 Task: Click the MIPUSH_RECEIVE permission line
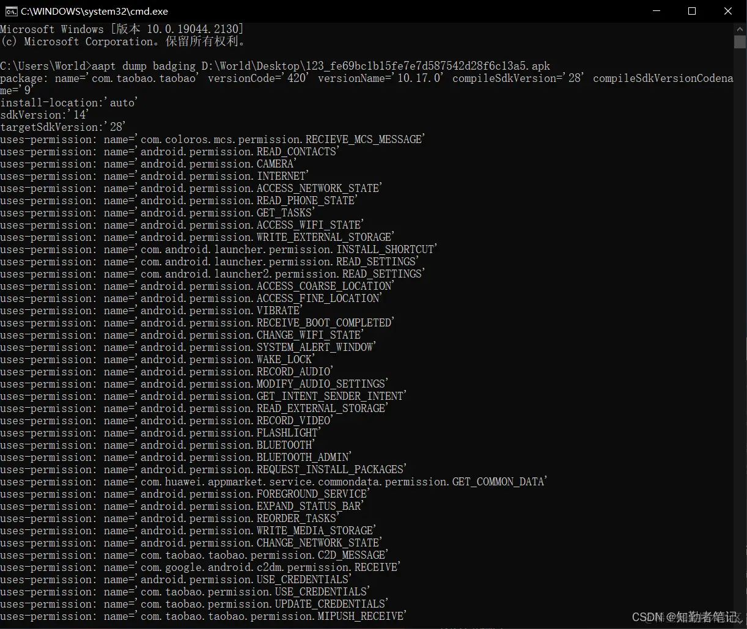(203, 616)
